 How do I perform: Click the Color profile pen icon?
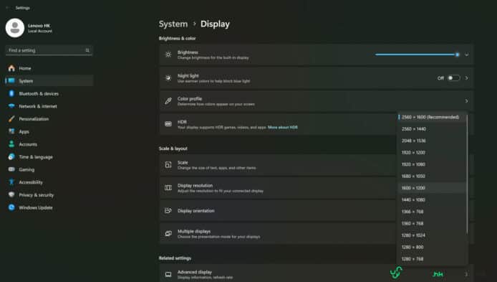pos(168,101)
